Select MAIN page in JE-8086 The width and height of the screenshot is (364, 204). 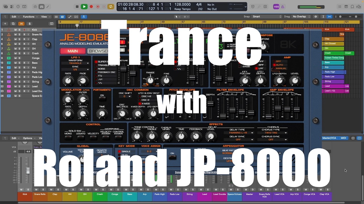point(73,51)
